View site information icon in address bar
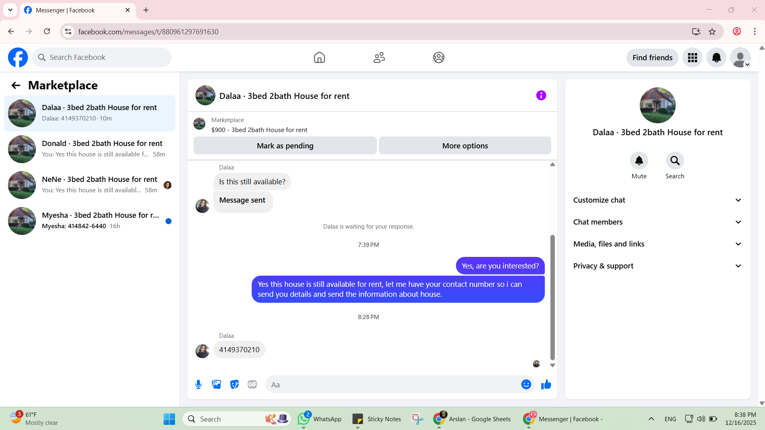This screenshot has width=765, height=430. pos(68,32)
